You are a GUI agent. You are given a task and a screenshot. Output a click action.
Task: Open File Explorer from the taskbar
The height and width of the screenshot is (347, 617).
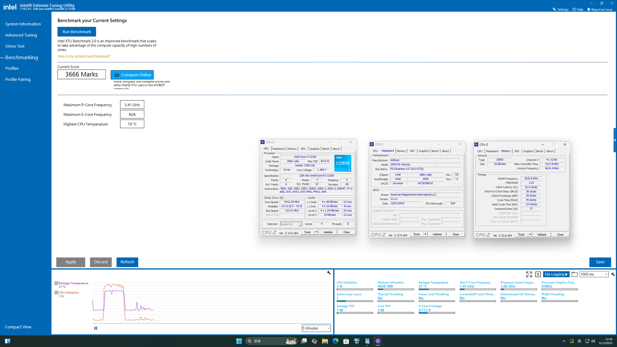coord(325,341)
